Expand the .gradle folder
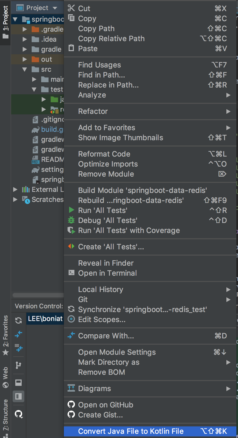This screenshot has height=438, width=238. click(25, 29)
